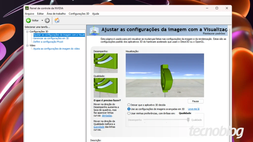Click the Vídeo tree label
The height and width of the screenshot is (142, 253).
click(32, 45)
